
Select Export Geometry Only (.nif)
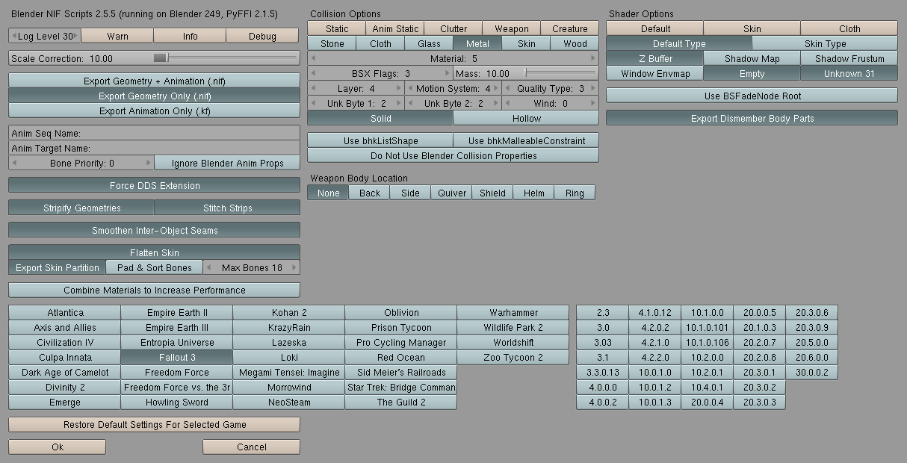(154, 96)
